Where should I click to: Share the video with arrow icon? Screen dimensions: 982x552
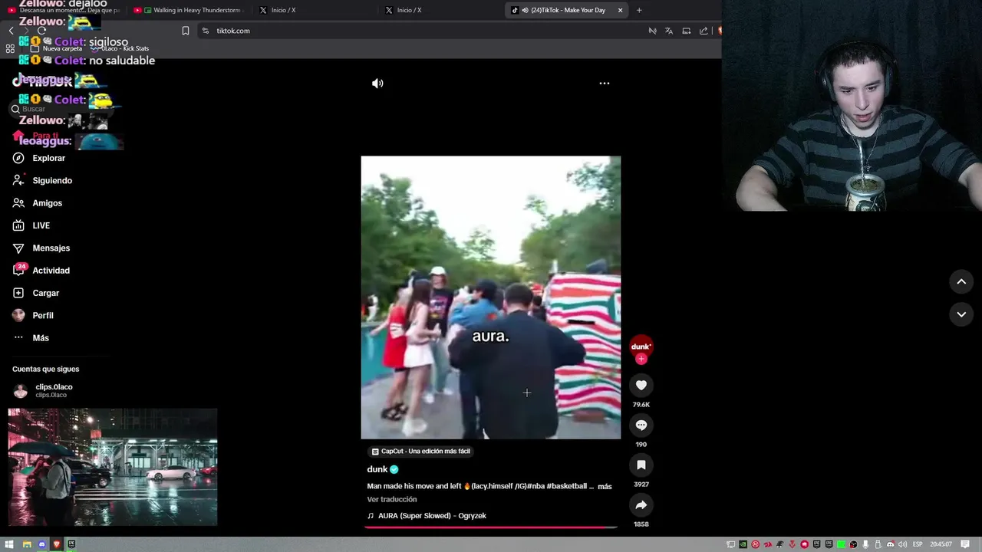[x=641, y=504]
